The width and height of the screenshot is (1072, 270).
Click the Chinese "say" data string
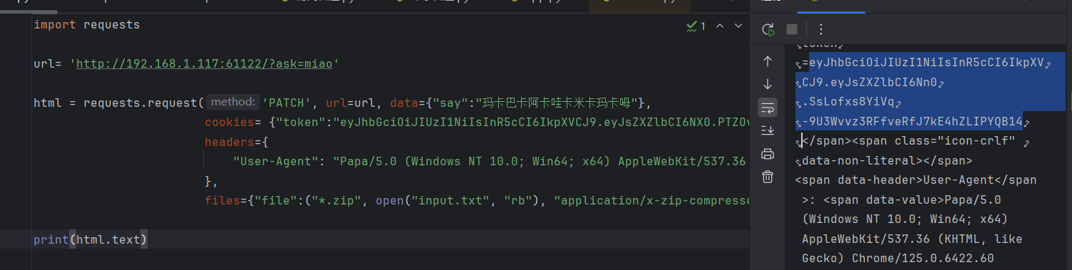pyautogui.click(x=557, y=103)
